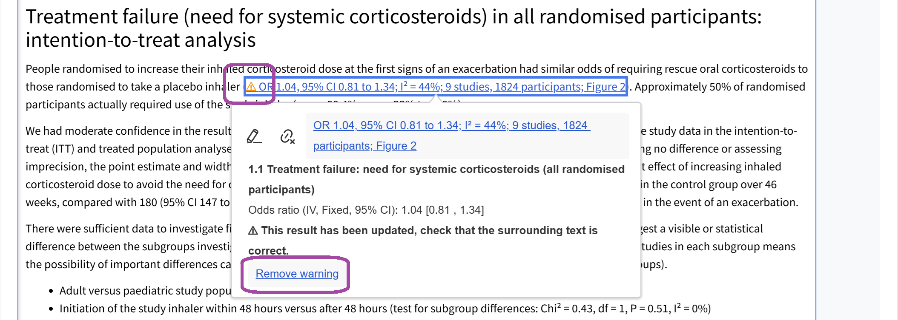Place cursor in 'We had moderate confidence' paragraph
The height and width of the screenshot is (320, 898).
(x=128, y=131)
